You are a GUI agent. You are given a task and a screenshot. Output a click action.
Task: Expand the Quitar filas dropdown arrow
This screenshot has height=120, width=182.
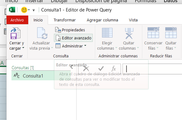175,48
